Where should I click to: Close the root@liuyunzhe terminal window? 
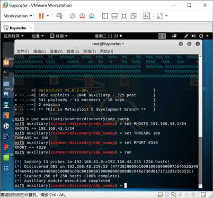[198, 44]
